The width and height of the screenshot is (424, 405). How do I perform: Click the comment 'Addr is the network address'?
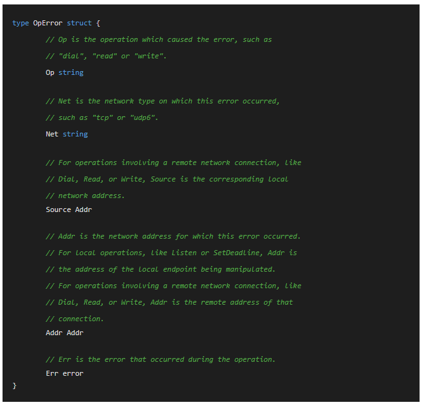point(173,236)
